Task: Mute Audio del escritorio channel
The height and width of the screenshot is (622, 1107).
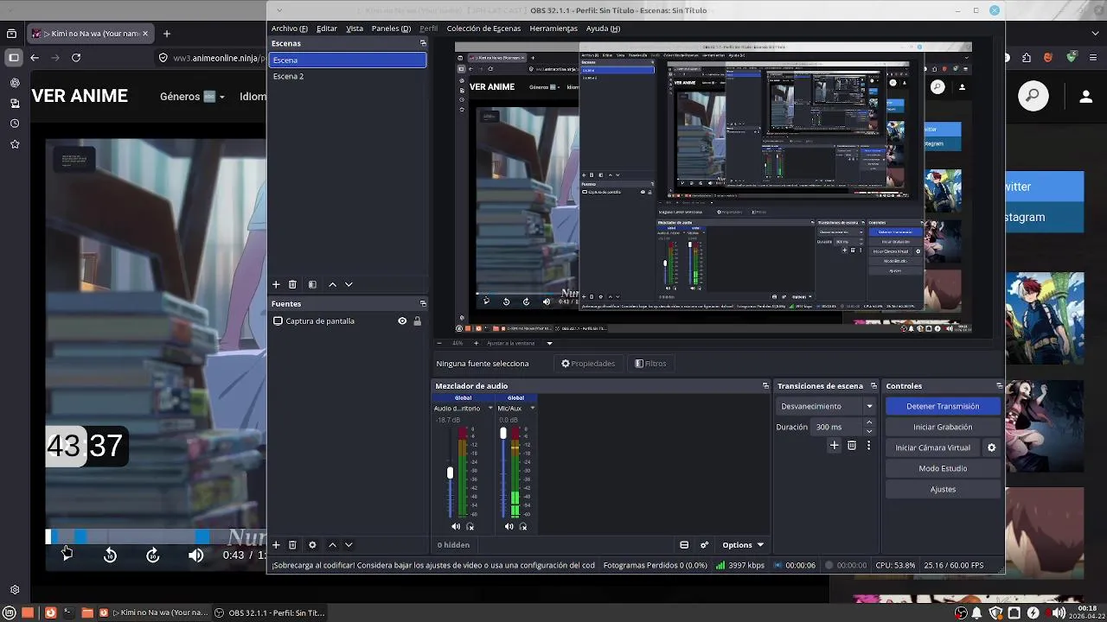Action: (x=456, y=527)
